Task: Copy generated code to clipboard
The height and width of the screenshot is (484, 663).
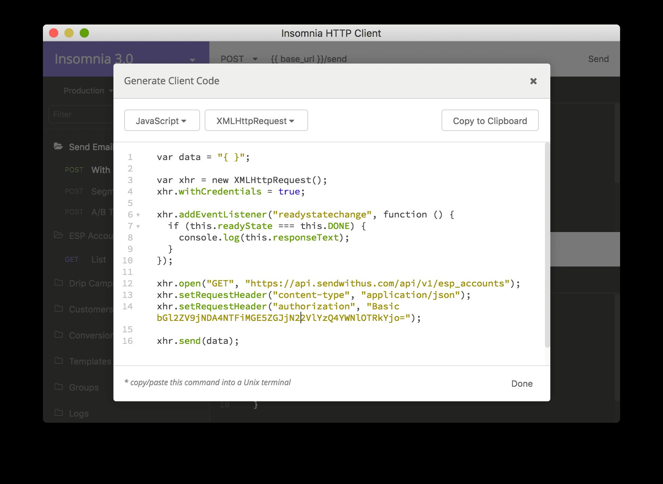Action: click(x=490, y=121)
